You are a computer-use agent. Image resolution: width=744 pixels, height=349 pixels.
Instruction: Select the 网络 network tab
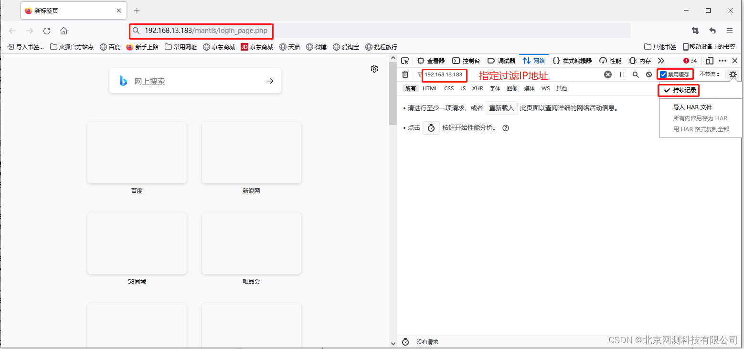point(534,61)
